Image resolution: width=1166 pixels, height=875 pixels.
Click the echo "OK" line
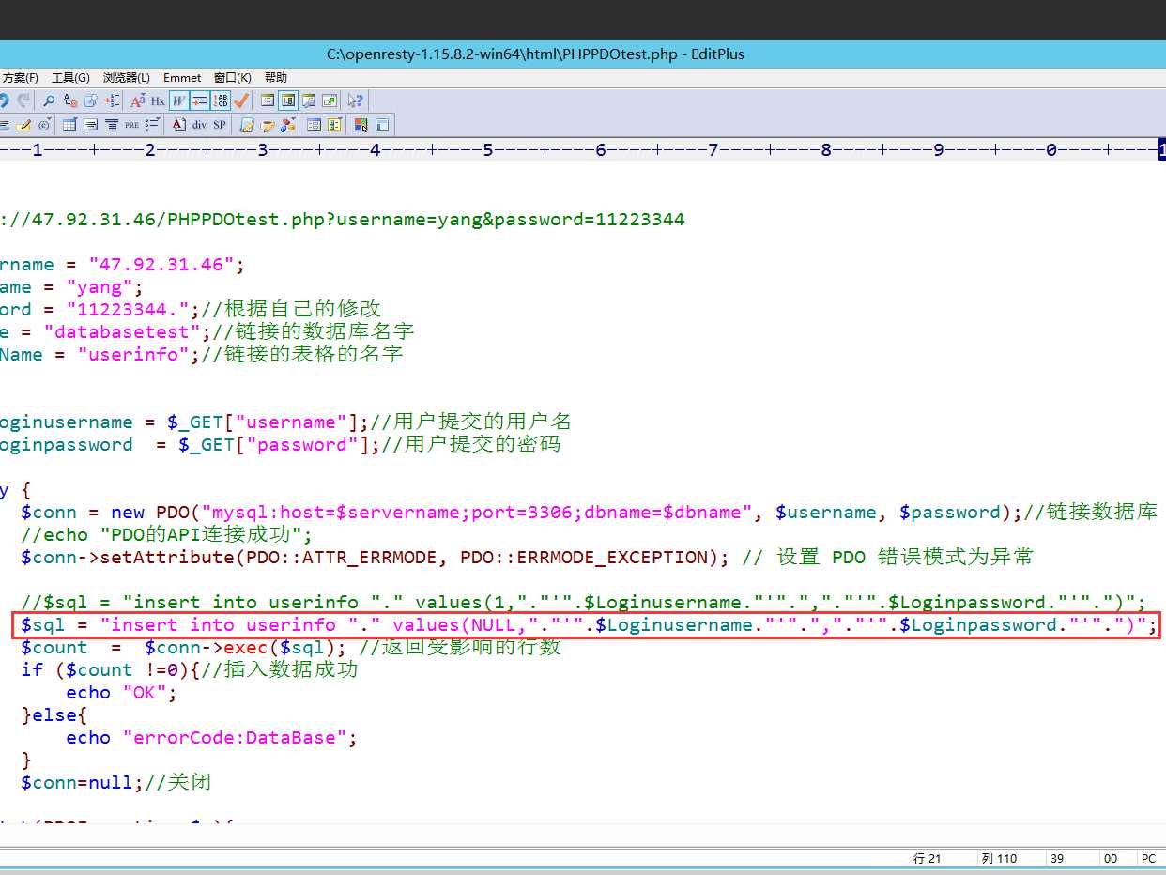121,693
